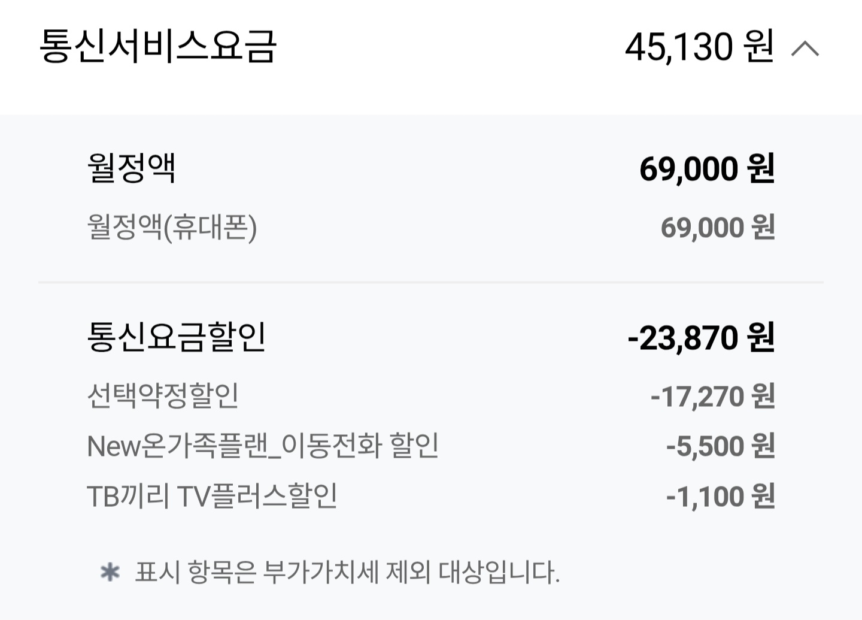862x620 pixels.
Task: Click divider line between 월정액 and 통신요금할인
Action: tap(431, 282)
